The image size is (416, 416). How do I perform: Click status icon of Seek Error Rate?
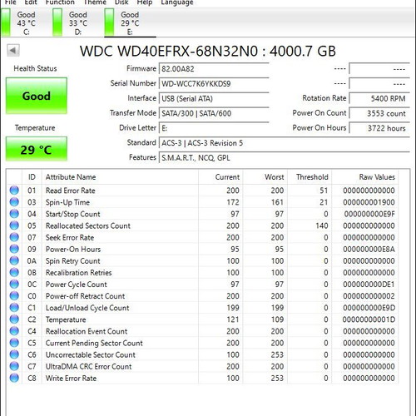tap(14, 237)
